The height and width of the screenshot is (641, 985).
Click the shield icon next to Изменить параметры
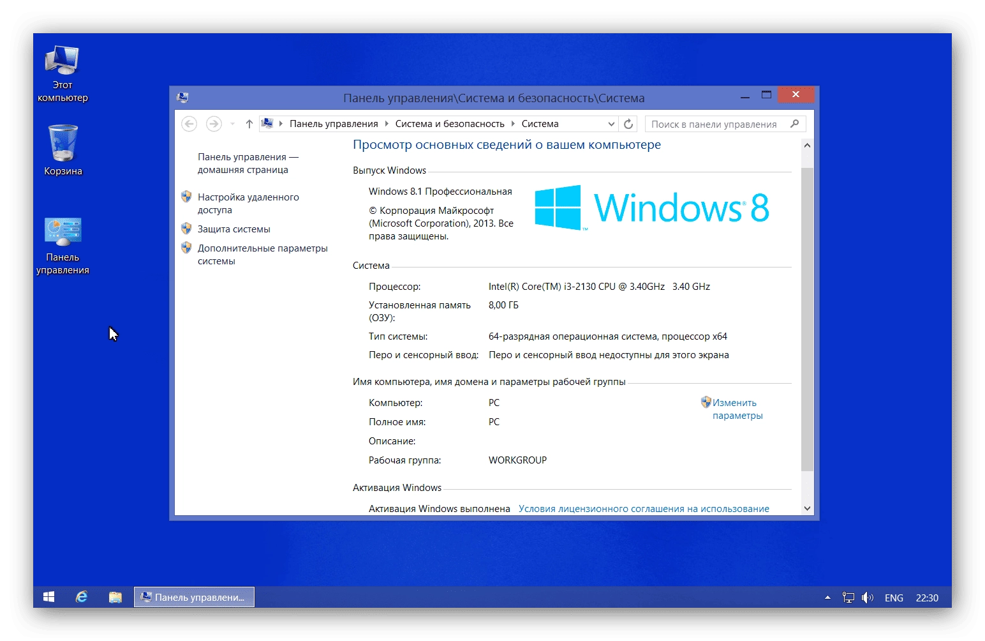(x=706, y=402)
